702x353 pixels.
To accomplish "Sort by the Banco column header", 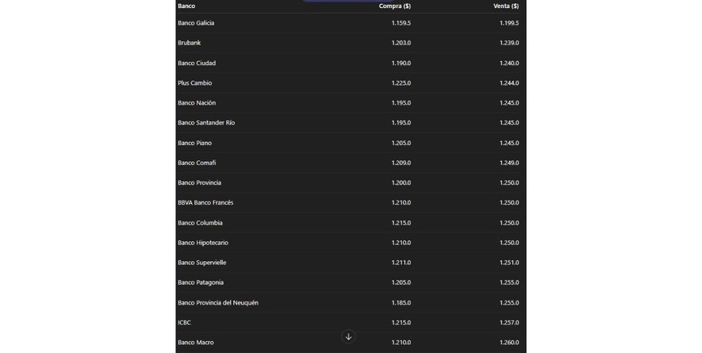I will (x=186, y=6).
